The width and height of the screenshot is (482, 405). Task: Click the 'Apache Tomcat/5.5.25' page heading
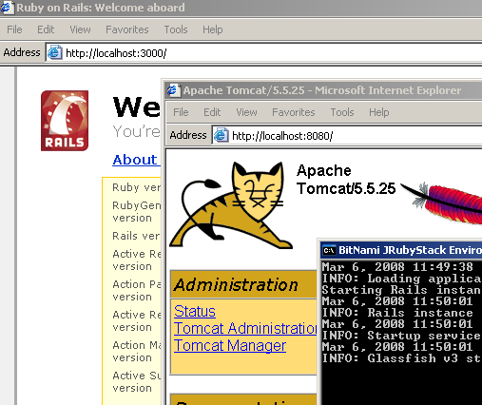tap(346, 180)
